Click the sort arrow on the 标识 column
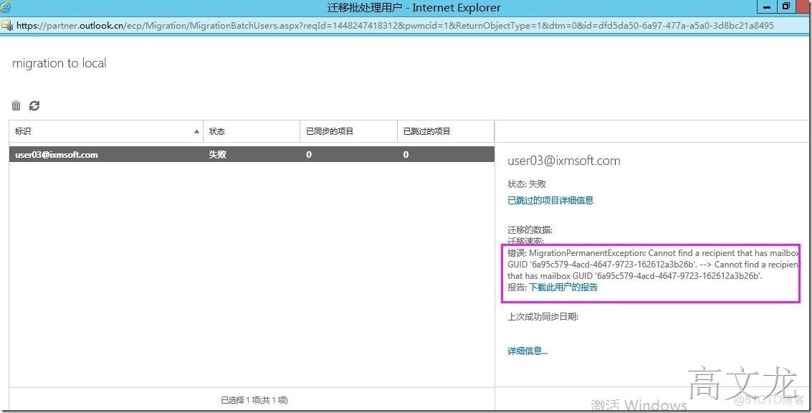Image resolution: width=812 pixels, height=413 pixels. [x=196, y=131]
